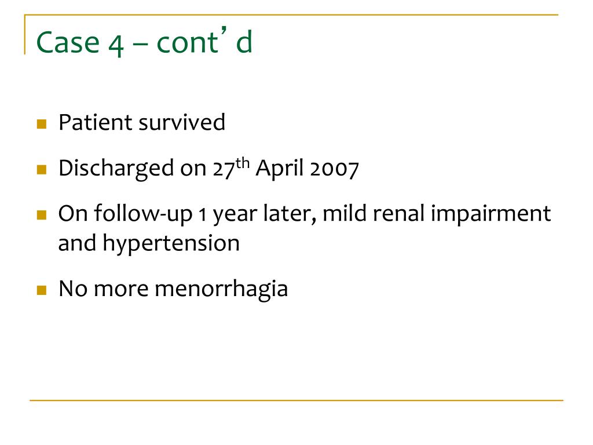Select the Patient survived text line
This screenshot has height=445, width=593.
142,123
